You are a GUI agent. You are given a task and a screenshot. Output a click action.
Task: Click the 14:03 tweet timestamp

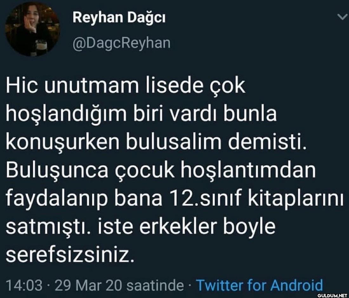click(x=24, y=285)
